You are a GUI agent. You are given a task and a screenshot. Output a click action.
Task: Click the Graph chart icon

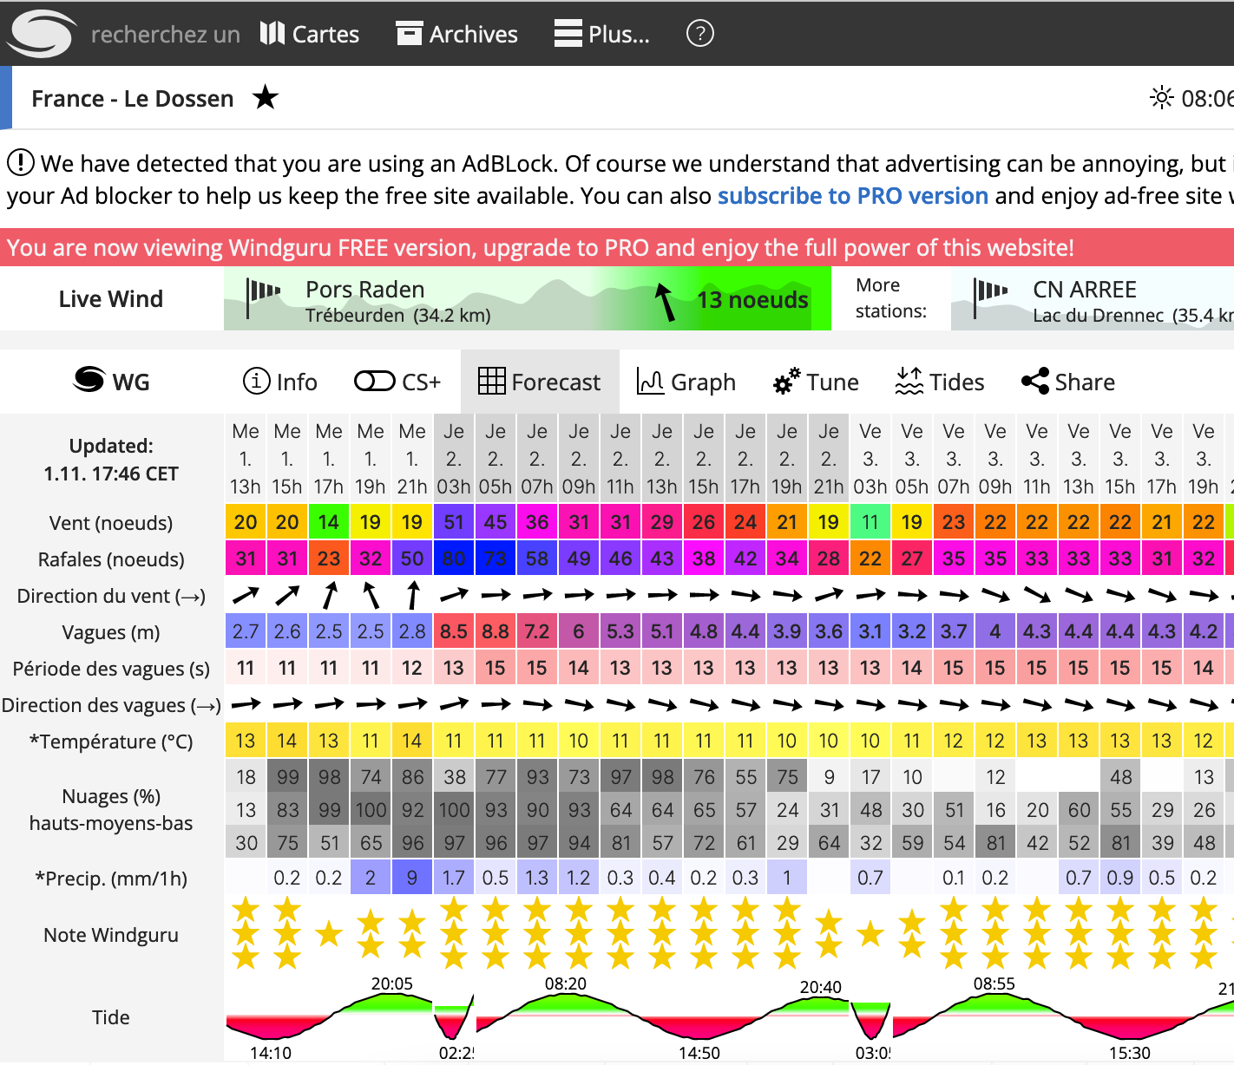tap(651, 381)
